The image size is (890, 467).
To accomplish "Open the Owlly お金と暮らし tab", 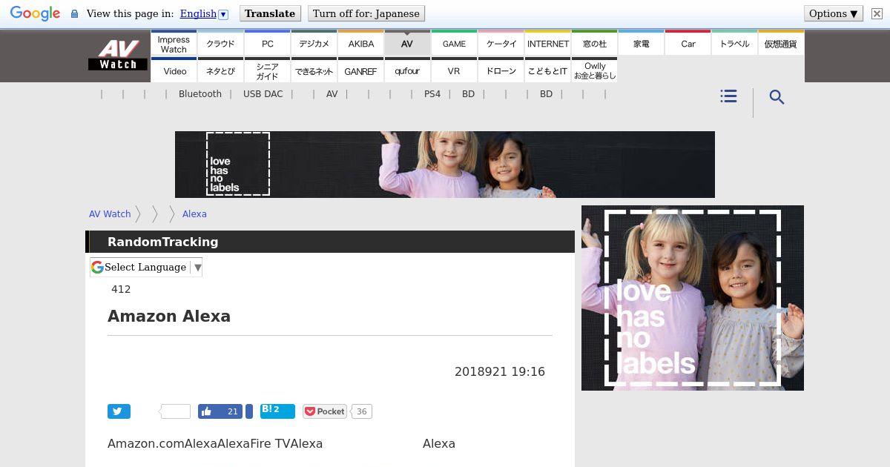I will (594, 70).
